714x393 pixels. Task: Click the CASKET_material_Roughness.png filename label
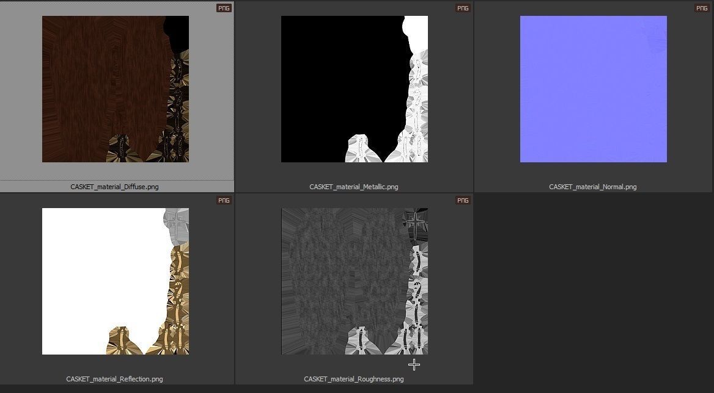point(353,379)
